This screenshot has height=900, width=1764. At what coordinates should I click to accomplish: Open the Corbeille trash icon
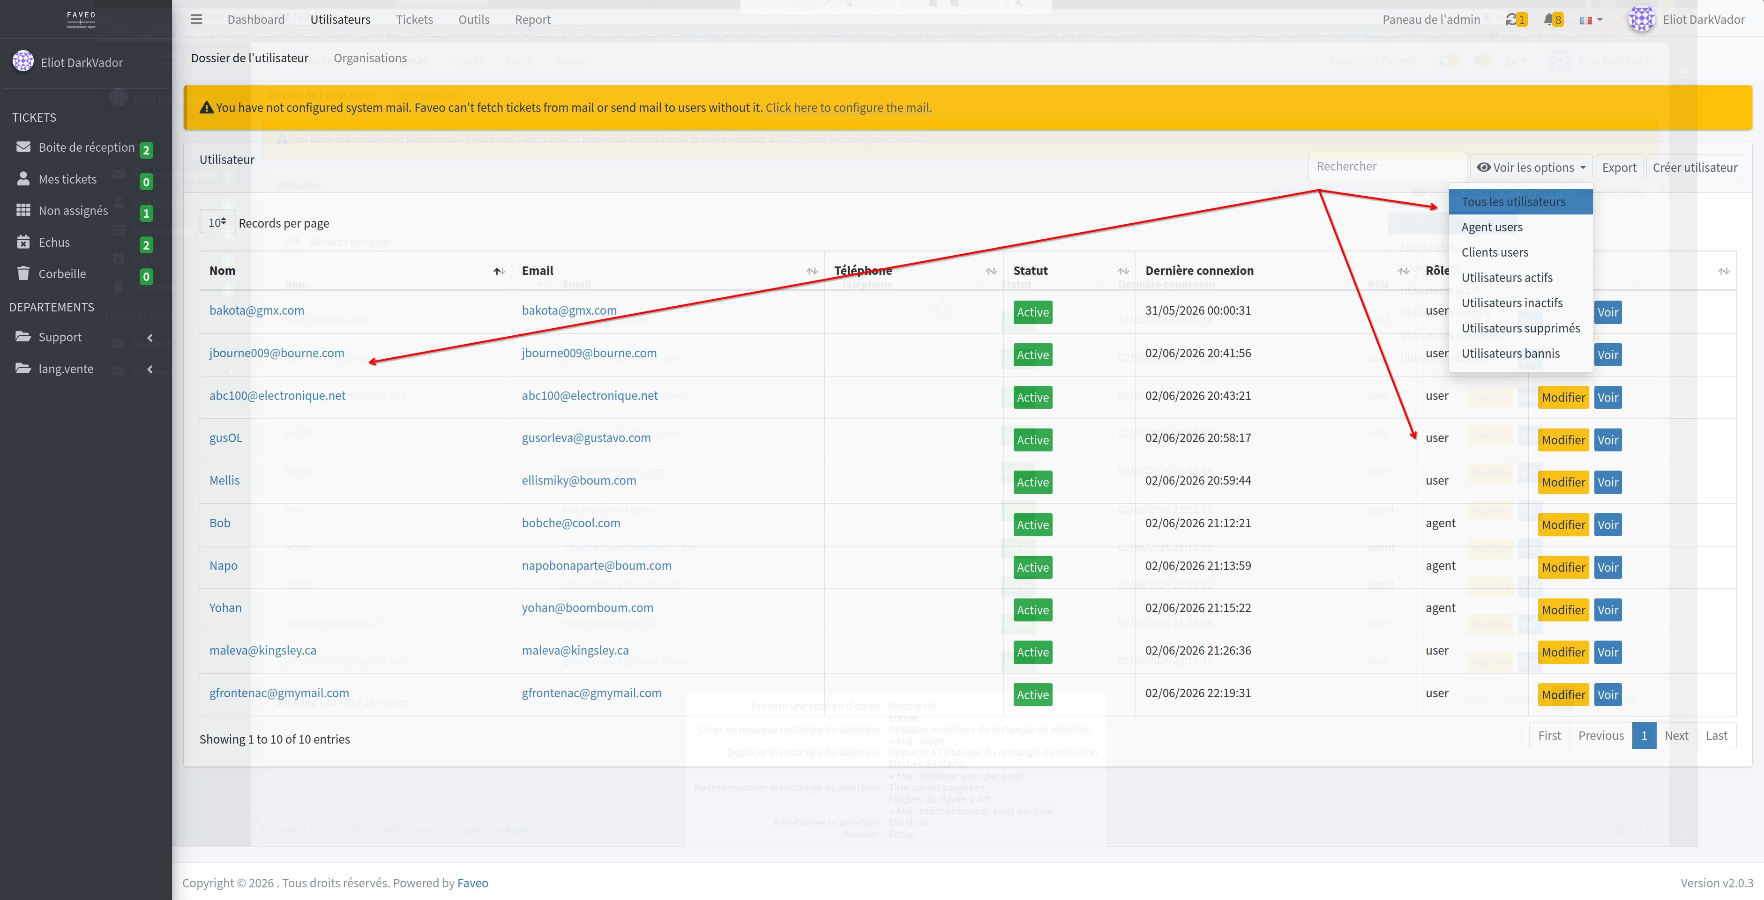23,273
